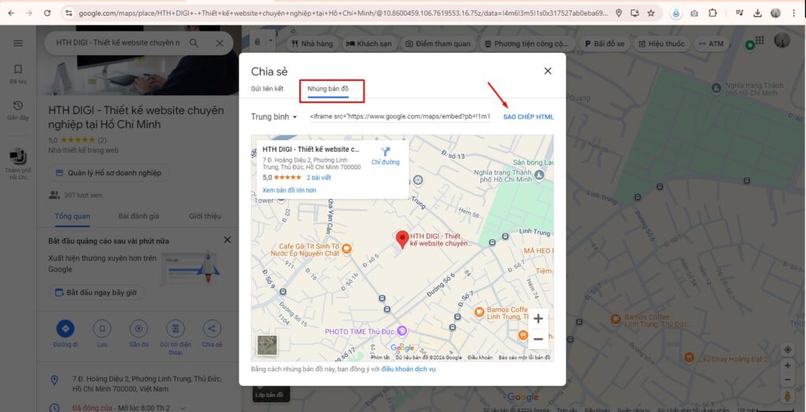Filter by ATM chip
The image size is (806, 412).
click(x=711, y=44)
